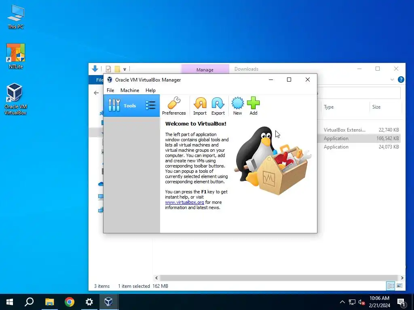Click the VirtualBox taskbar button
Viewport: 414px width, 310px height.
point(109,302)
